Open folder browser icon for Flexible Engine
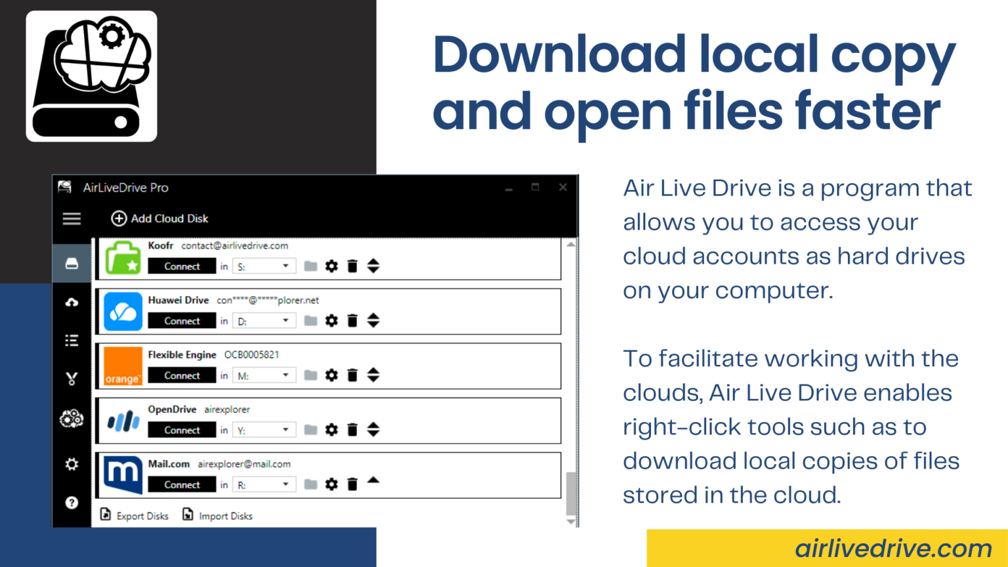The height and width of the screenshot is (567, 1008). click(x=310, y=375)
